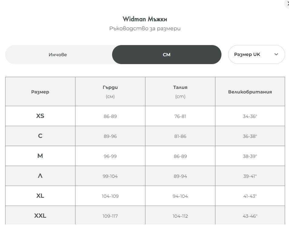Screen dimensions: 289x228
Task: Open the Размер UK dropdown
Action: 256,54
